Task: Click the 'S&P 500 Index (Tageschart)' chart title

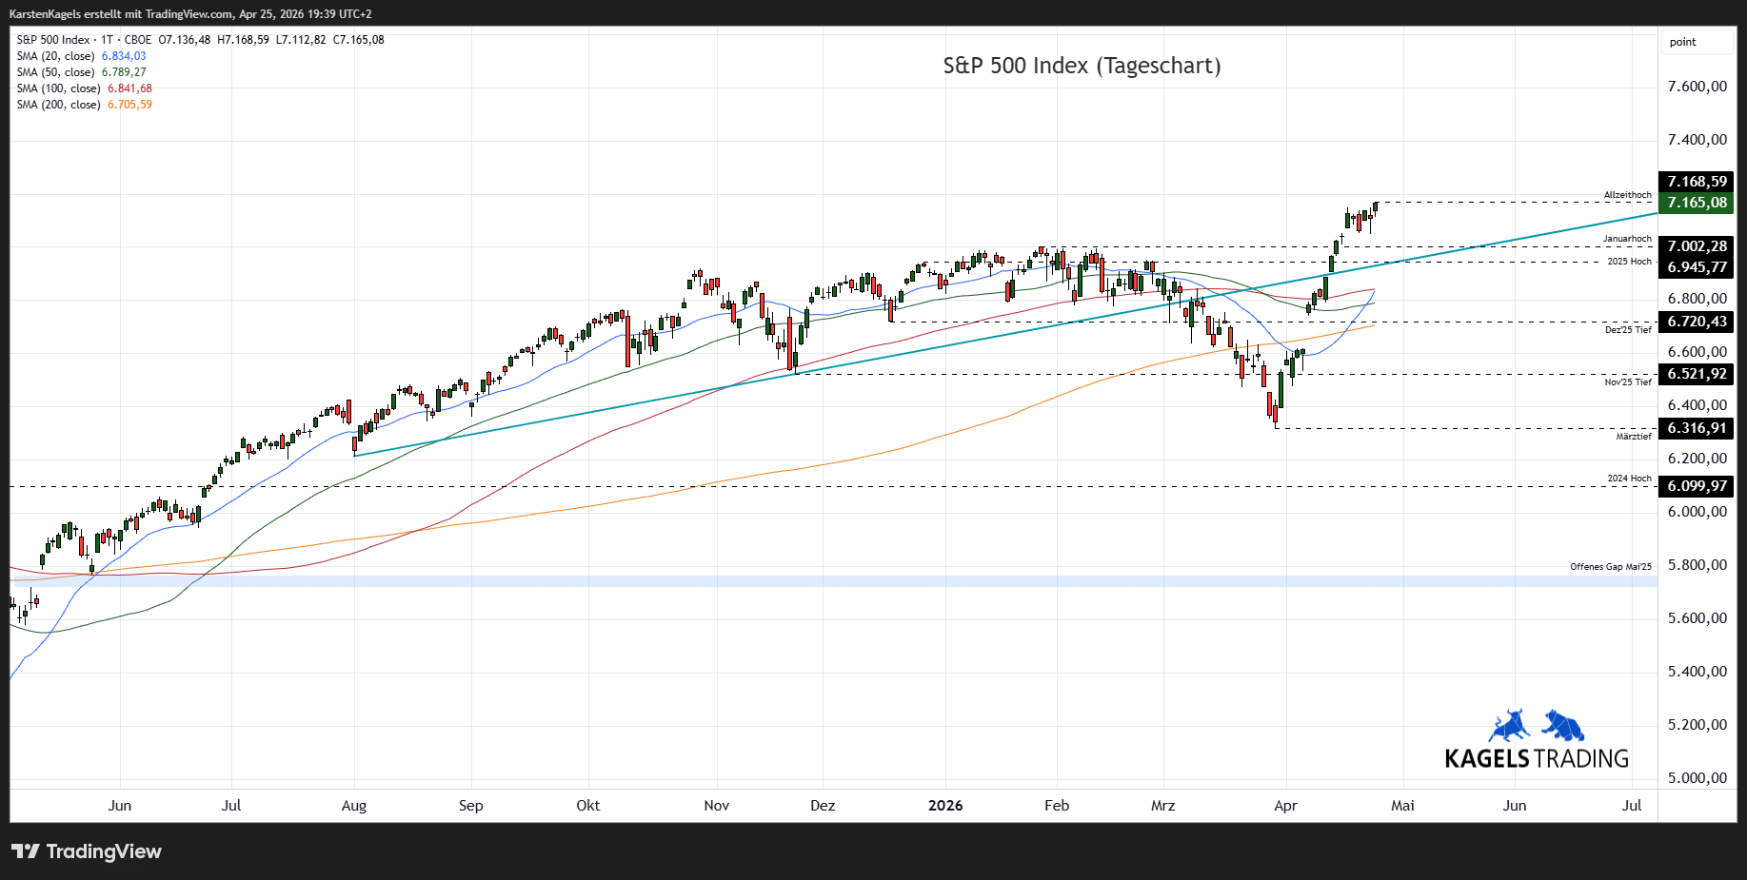Action: pyautogui.click(x=1082, y=66)
